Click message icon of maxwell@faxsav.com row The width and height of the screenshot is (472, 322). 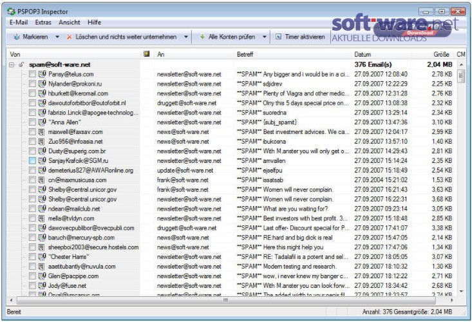click(42, 132)
